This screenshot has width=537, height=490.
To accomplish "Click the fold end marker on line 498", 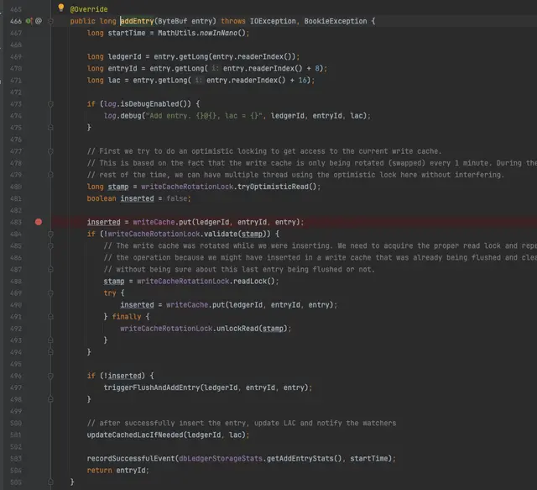I will pos(50,399).
